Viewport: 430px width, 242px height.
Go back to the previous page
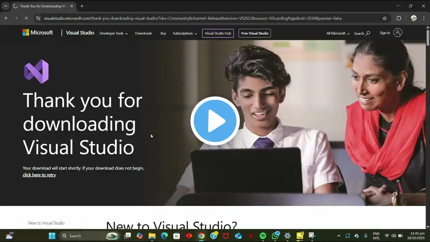pyautogui.click(x=6, y=18)
